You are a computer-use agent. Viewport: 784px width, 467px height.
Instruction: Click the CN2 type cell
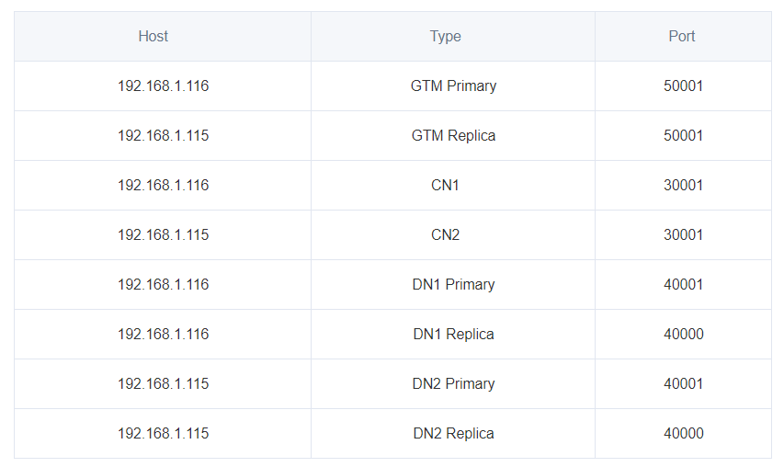coord(445,235)
